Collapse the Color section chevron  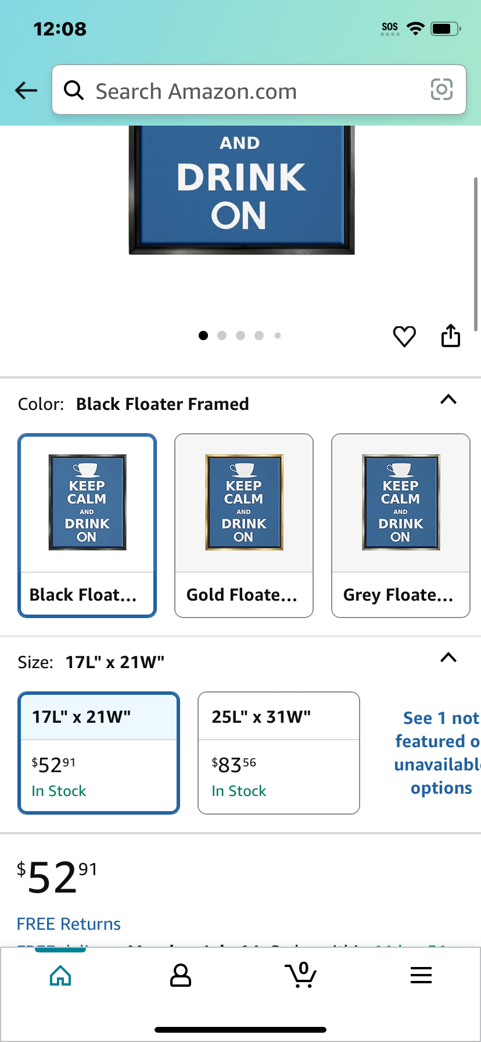pyautogui.click(x=448, y=399)
